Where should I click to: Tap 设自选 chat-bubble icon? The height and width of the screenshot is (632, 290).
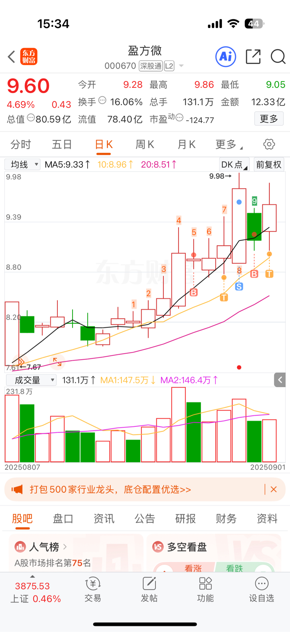[262, 584]
